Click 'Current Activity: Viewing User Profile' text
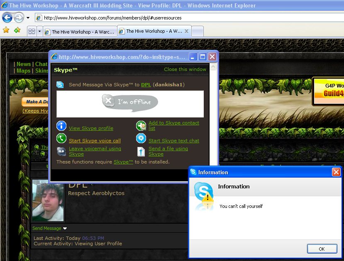This screenshot has width=344, height=261. click(x=78, y=244)
